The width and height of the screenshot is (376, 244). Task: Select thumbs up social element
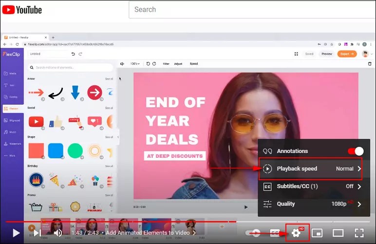[x=56, y=122]
